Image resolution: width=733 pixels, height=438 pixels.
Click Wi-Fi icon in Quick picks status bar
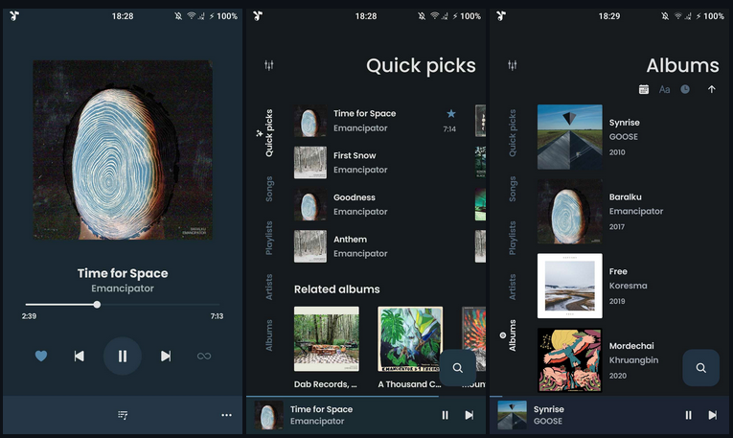[x=435, y=16]
